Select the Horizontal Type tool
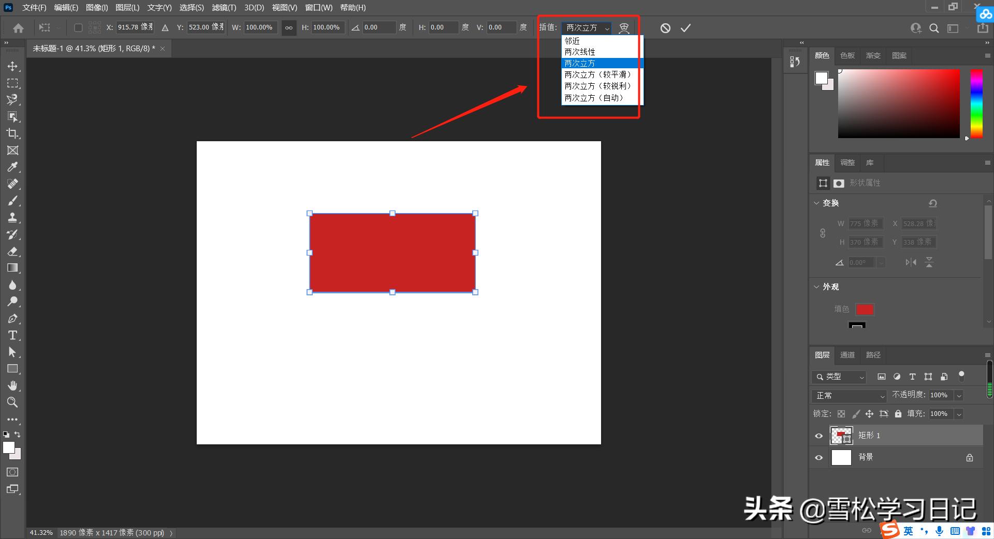 pyautogui.click(x=12, y=335)
